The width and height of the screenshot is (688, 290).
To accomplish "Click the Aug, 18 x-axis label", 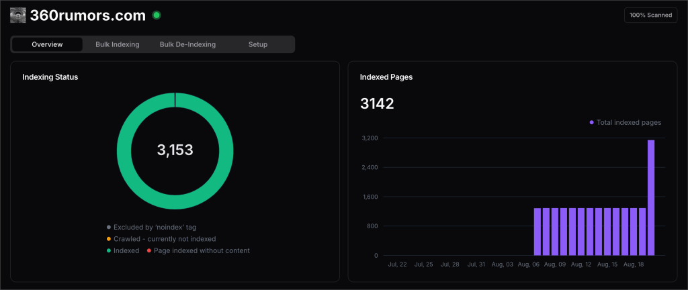I will click(634, 264).
